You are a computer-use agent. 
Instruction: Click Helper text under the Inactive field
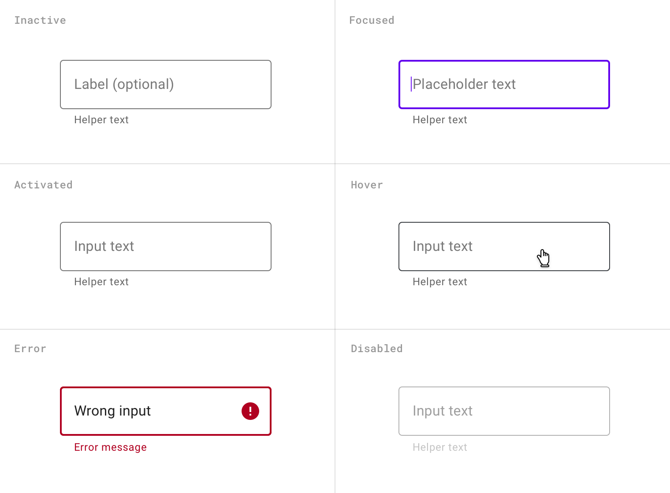pyautogui.click(x=101, y=120)
